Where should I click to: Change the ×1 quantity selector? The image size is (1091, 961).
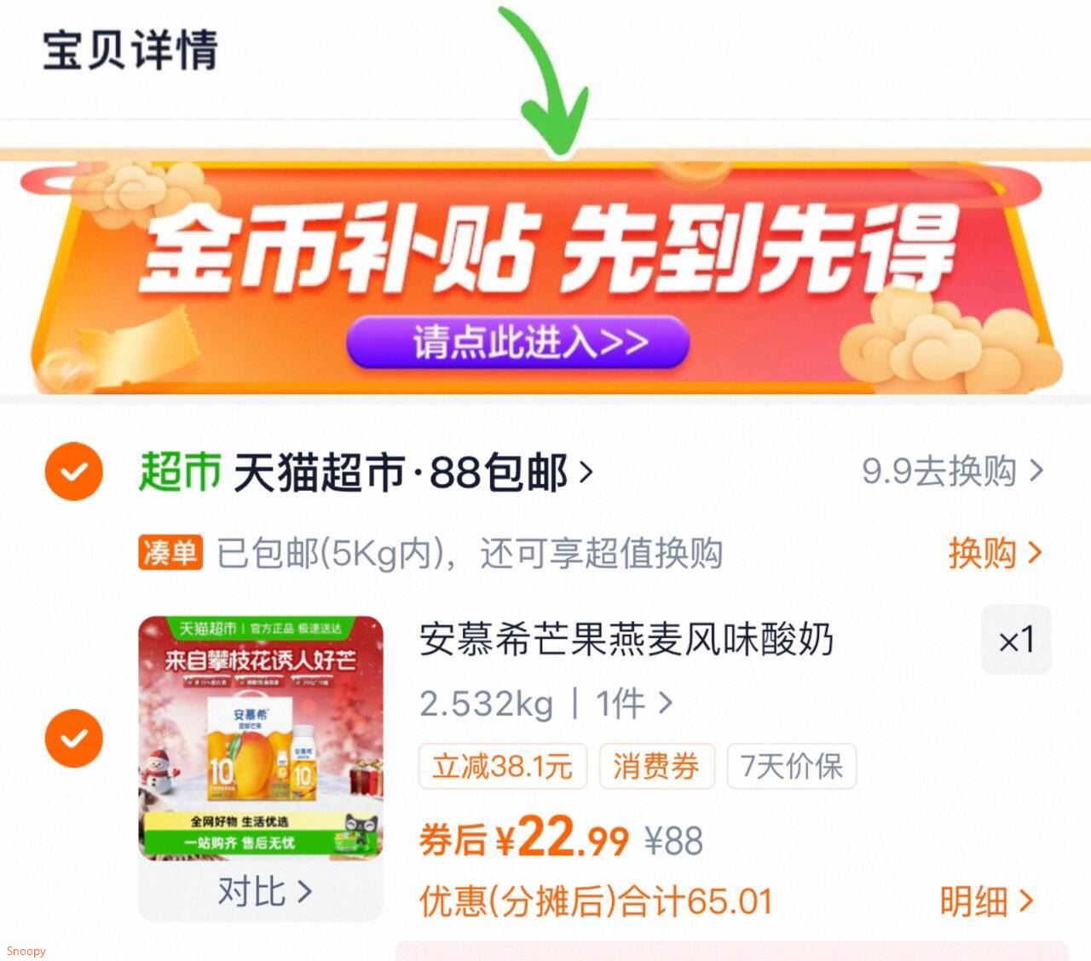pos(1016,640)
